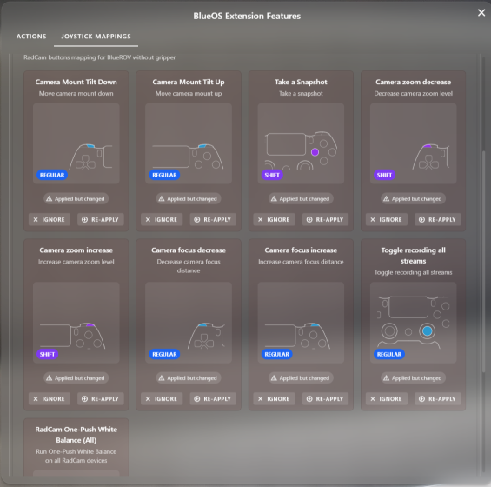Click the 'Decrease camera zoom level' description
This screenshot has width=491, height=487.
(x=414, y=93)
